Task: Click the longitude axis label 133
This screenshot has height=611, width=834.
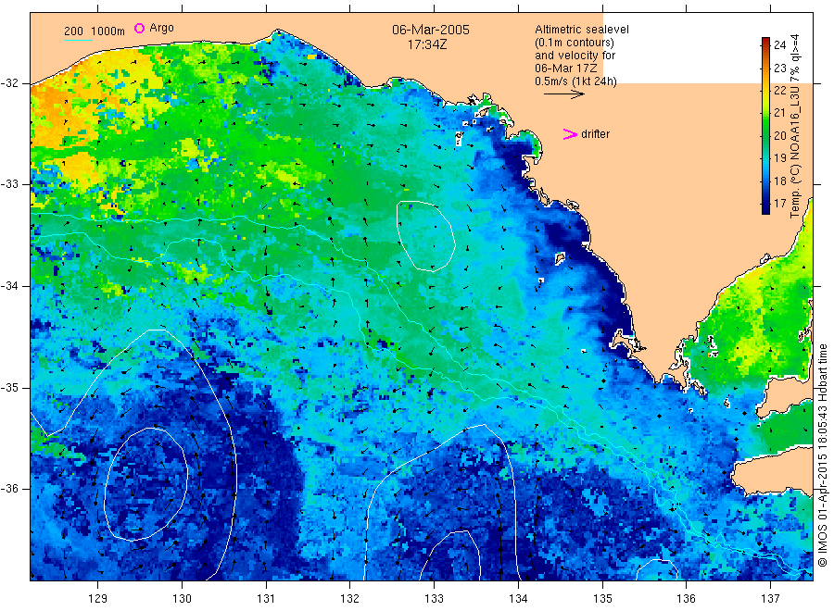Action: point(434,599)
